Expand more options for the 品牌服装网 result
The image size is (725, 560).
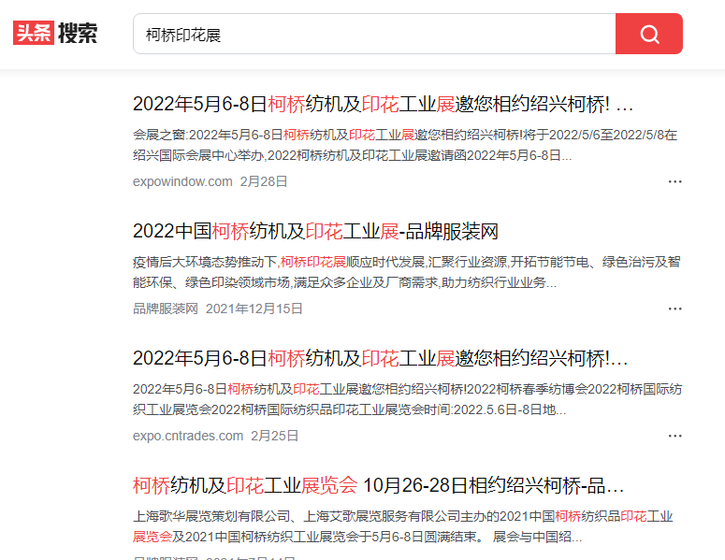[674, 309]
